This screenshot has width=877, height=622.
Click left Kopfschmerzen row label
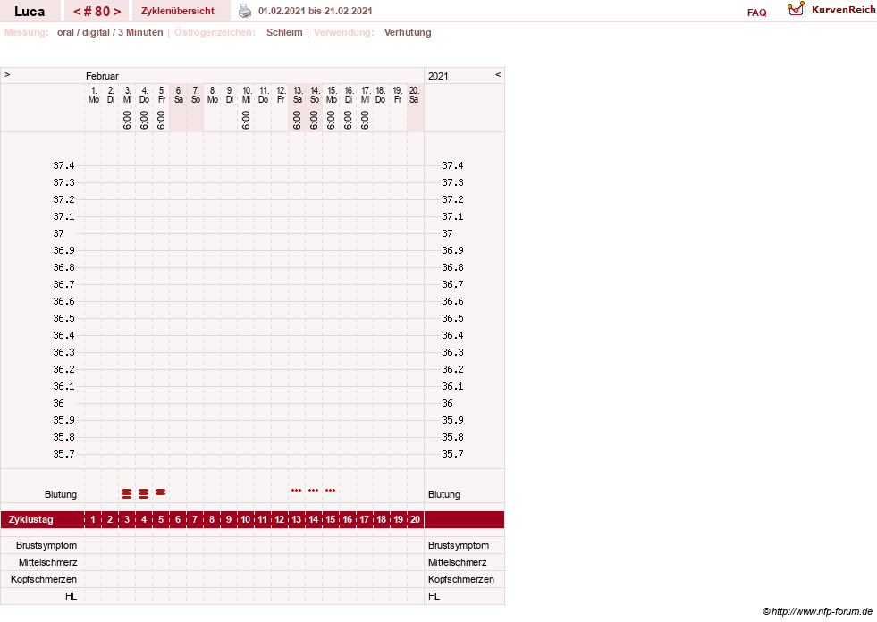click(x=44, y=579)
